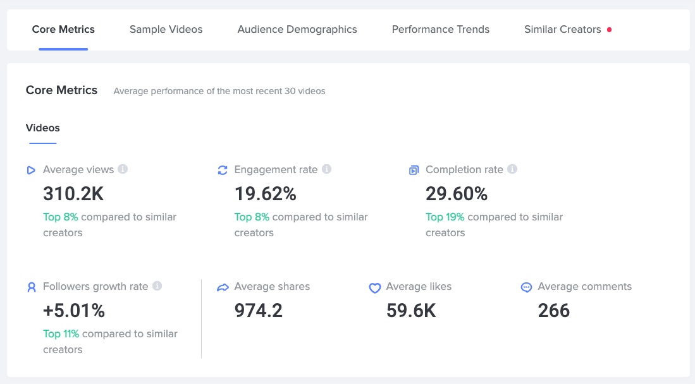Click the red notification dot on Similar Creators
Image resolution: width=695 pixels, height=384 pixels.
coord(609,30)
